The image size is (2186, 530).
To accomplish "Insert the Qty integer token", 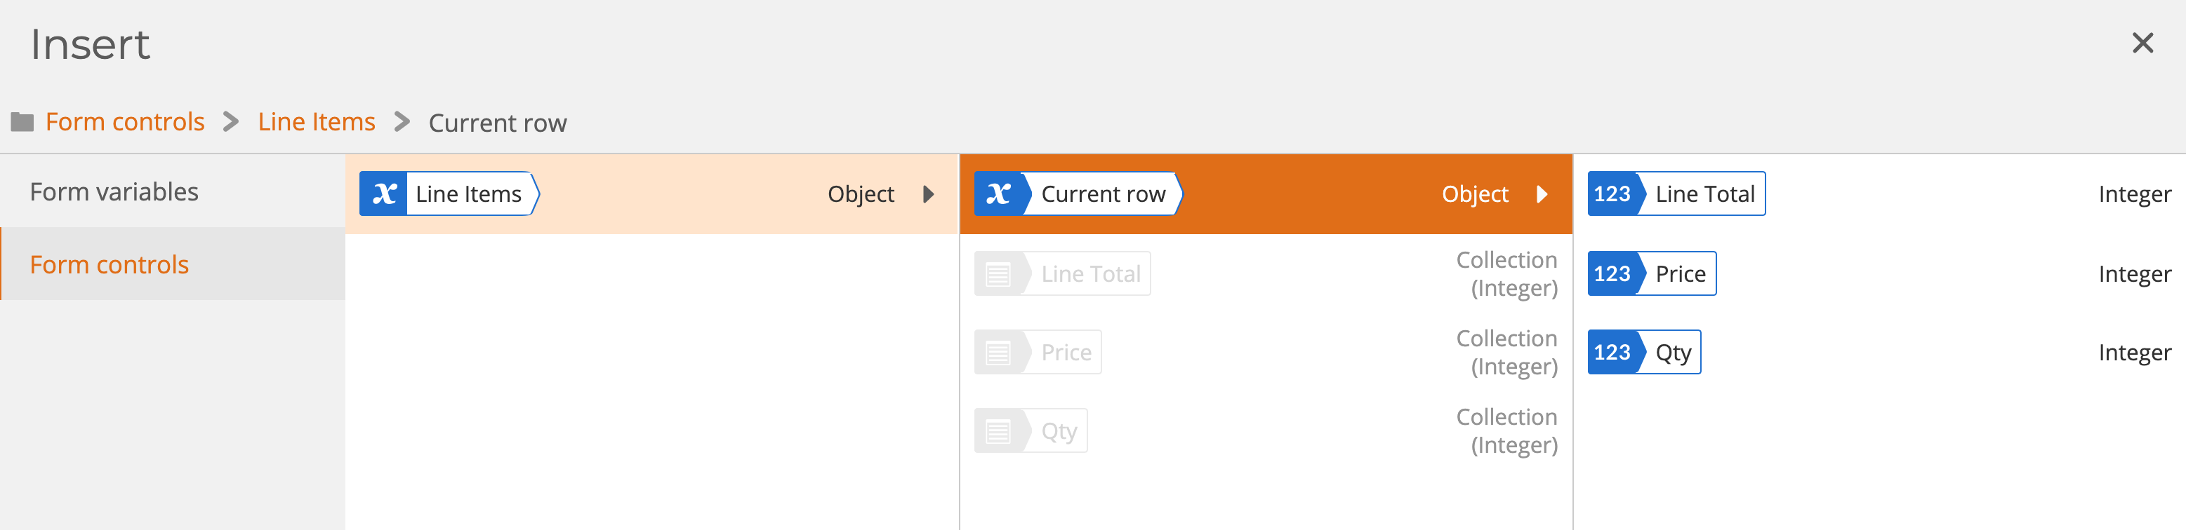I will (1644, 352).
